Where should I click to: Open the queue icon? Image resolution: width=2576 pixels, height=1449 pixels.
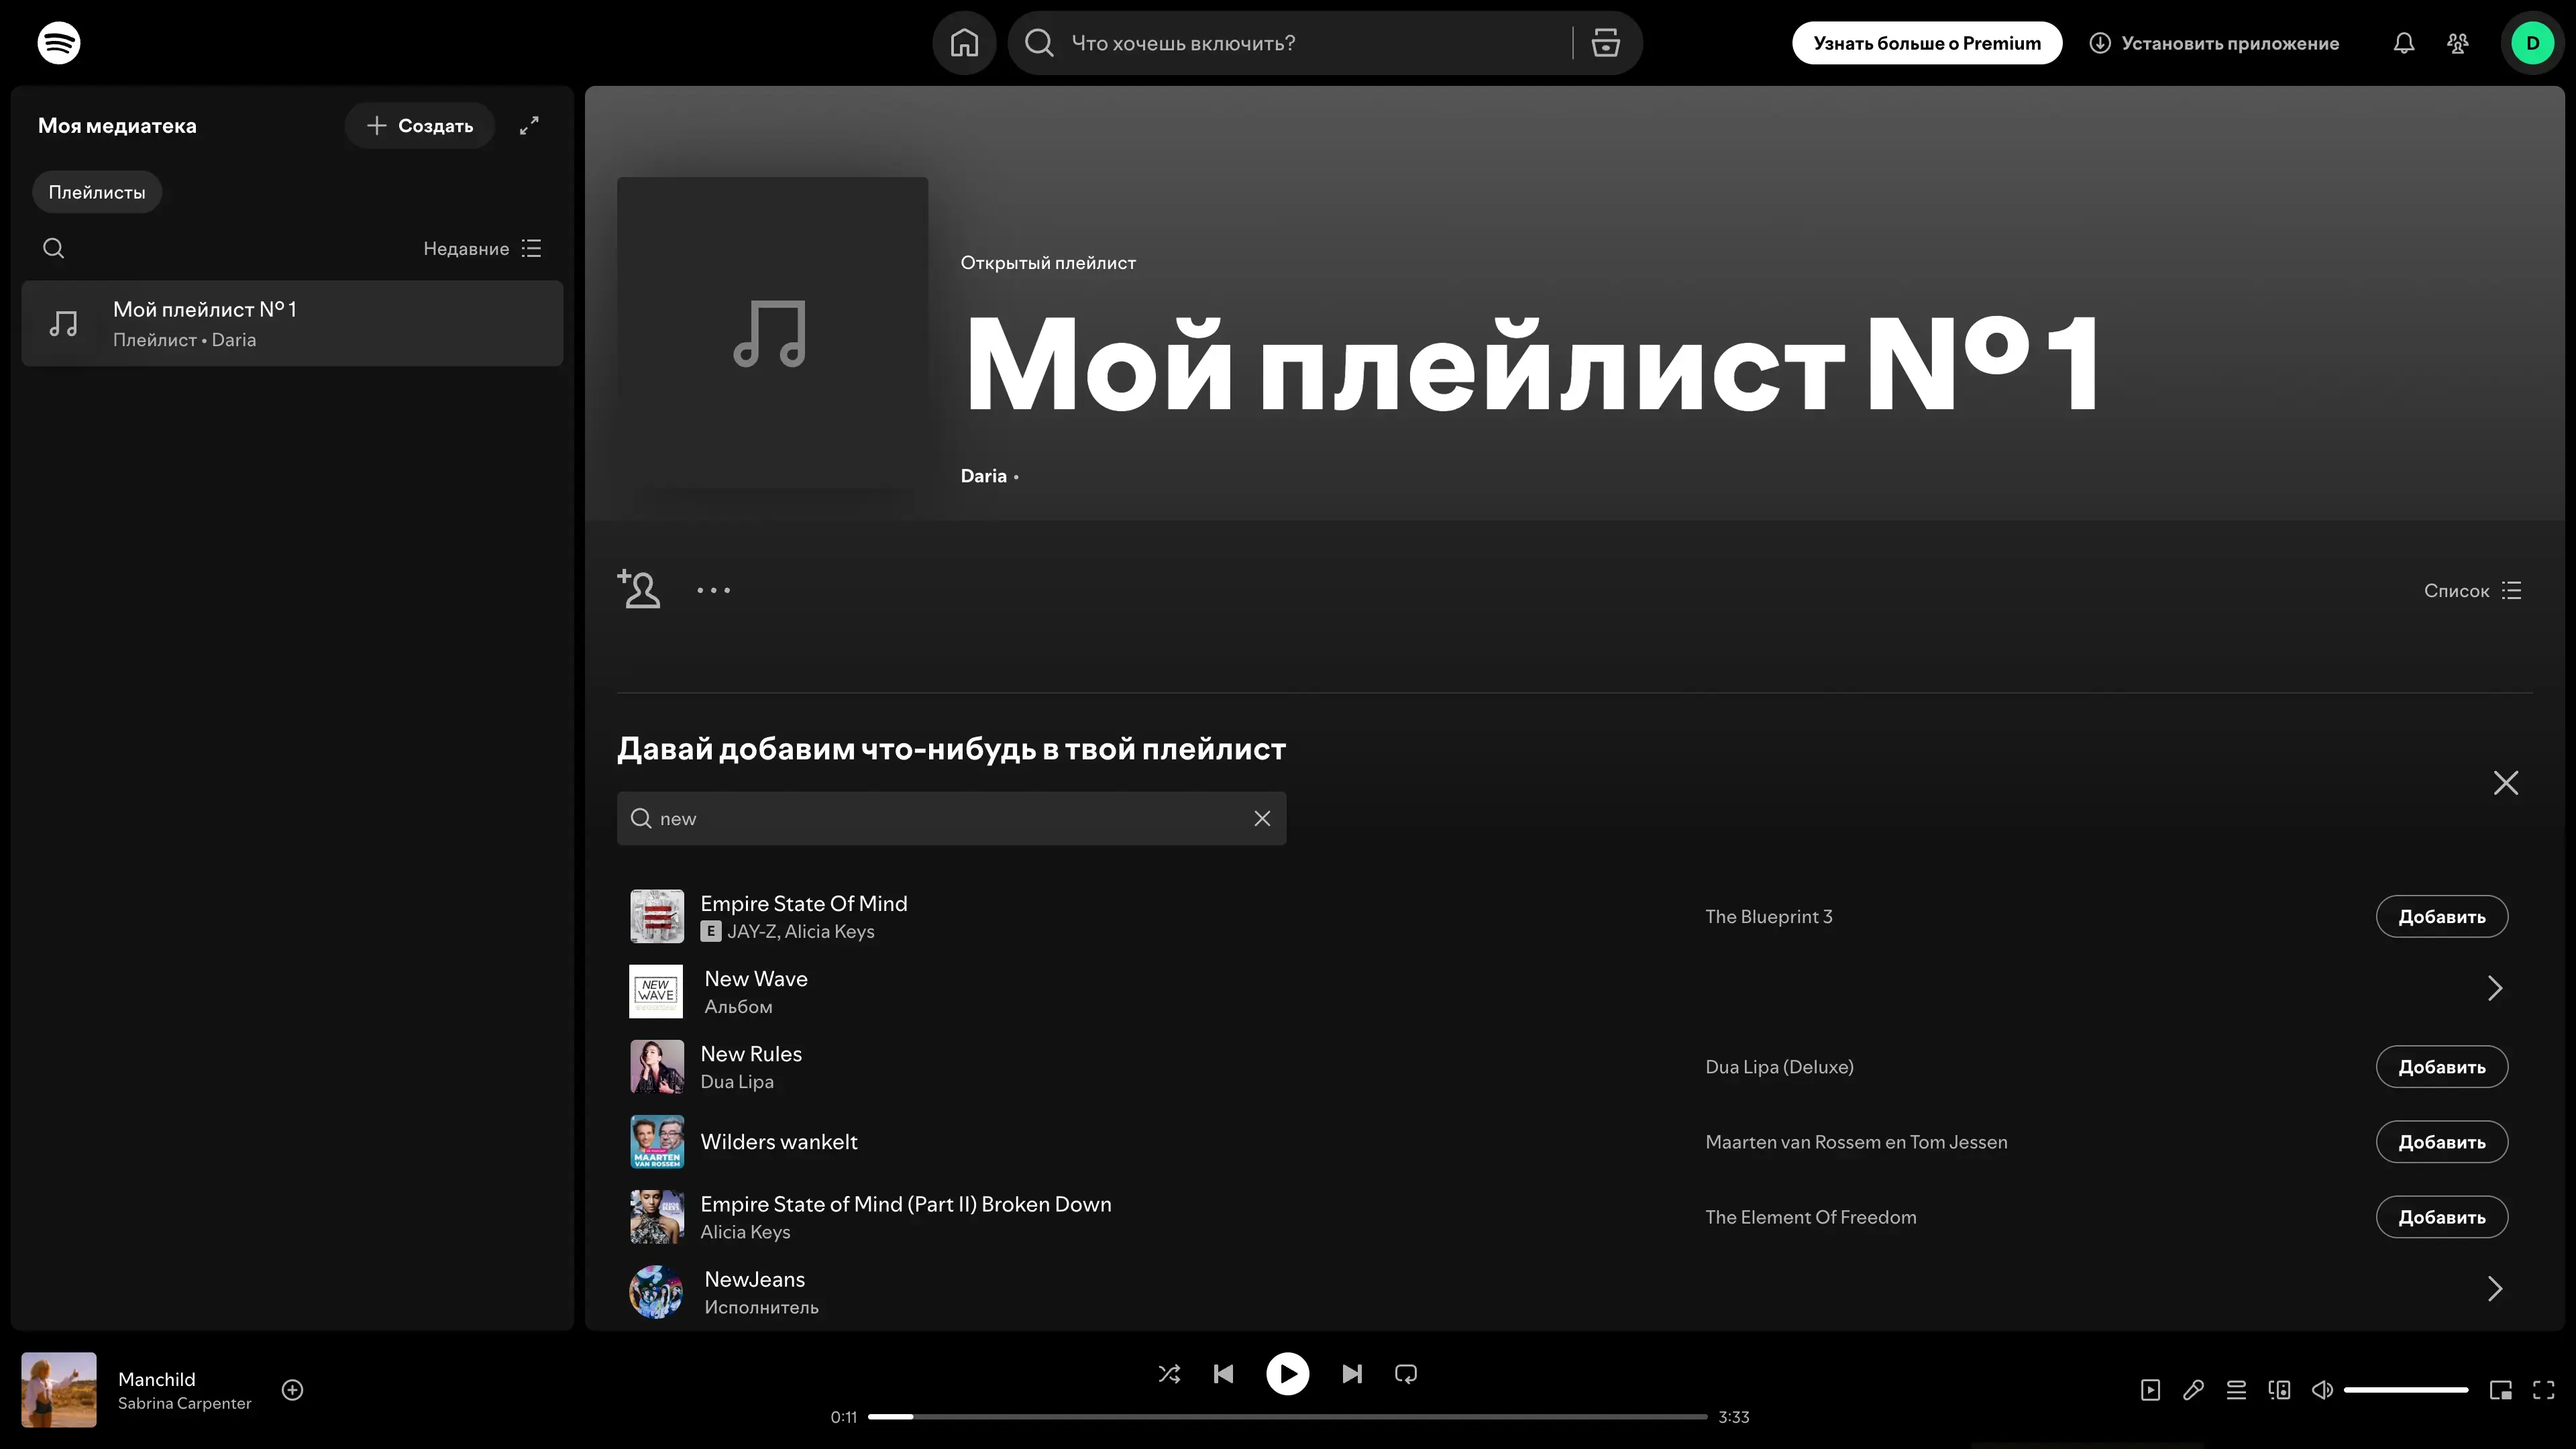pos(2236,1390)
